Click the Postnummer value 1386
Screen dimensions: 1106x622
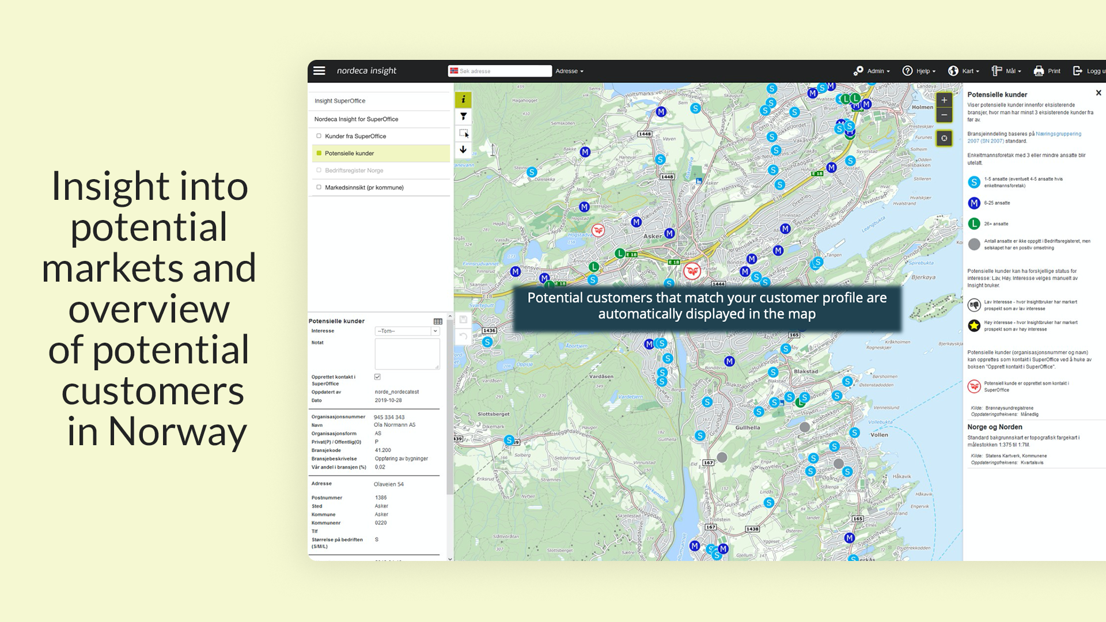(381, 498)
